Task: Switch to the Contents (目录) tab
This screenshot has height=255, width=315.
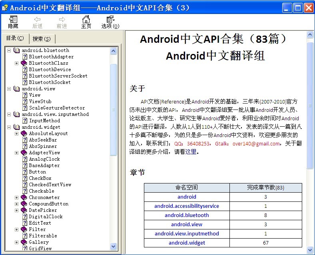Action: 15,38
